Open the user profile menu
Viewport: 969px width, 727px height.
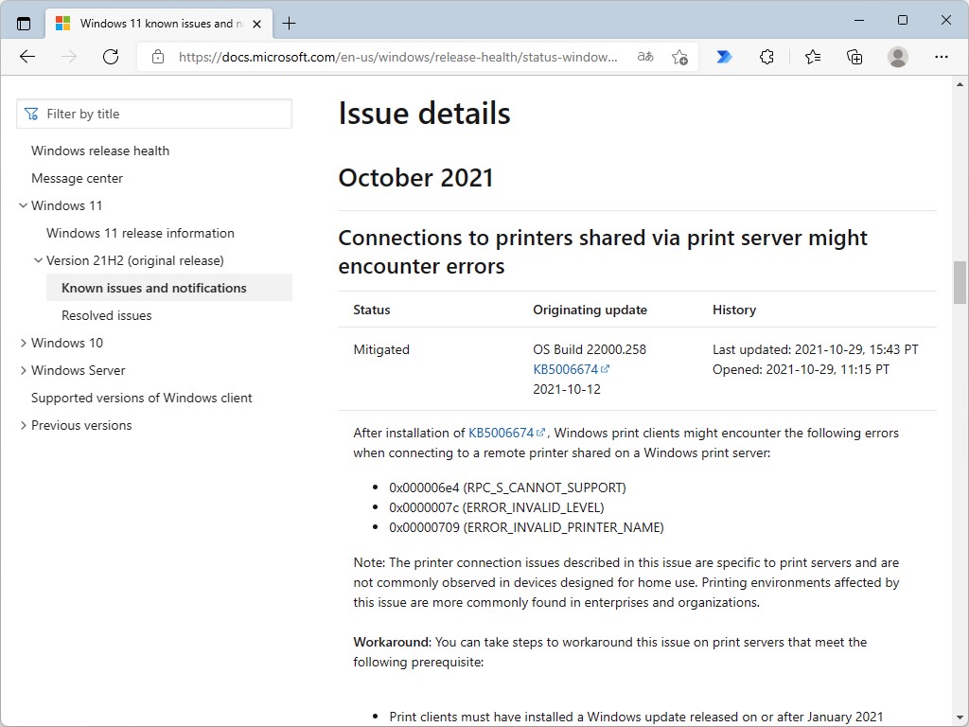[897, 57]
